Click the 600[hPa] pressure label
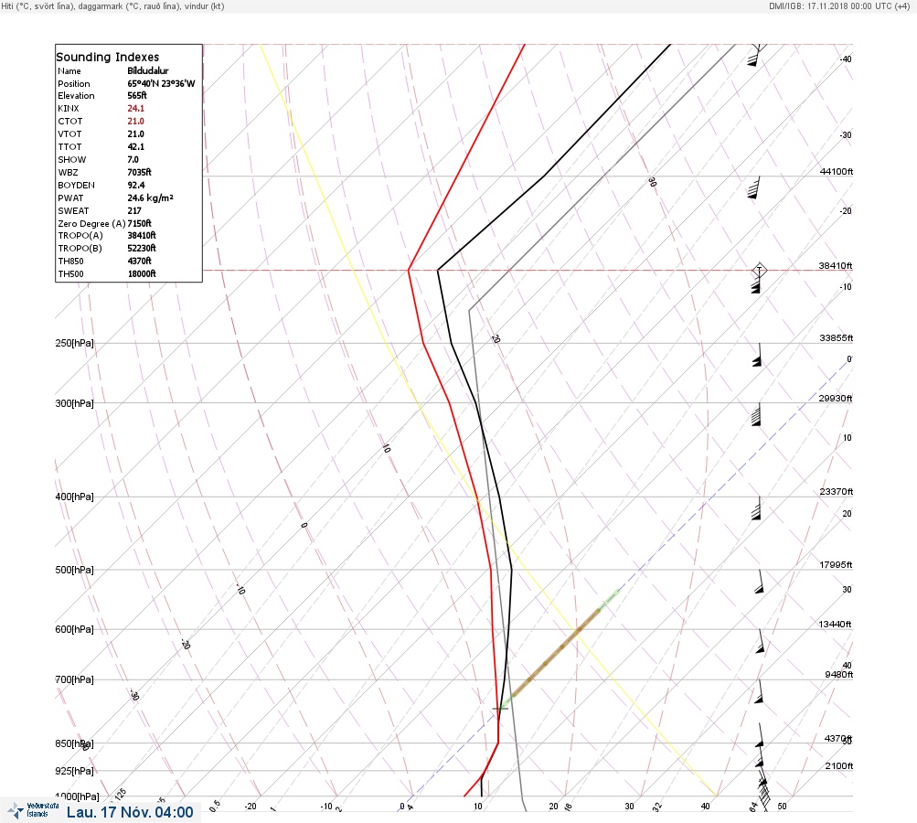This screenshot has width=917, height=823. point(74,630)
